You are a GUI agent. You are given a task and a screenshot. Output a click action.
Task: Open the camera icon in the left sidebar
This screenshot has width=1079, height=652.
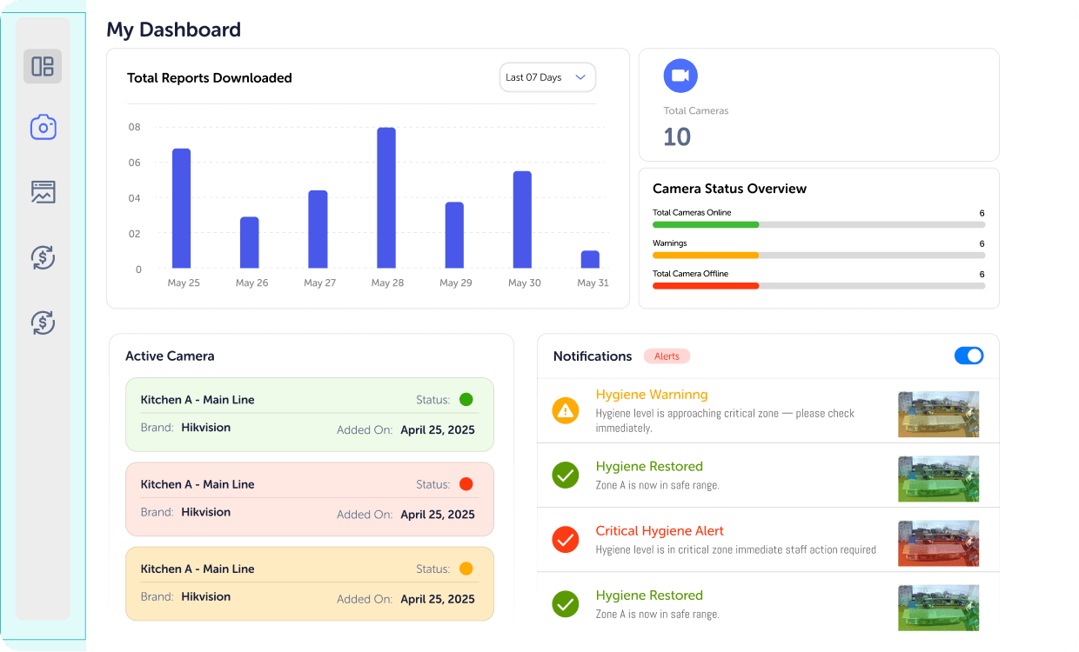tap(43, 127)
